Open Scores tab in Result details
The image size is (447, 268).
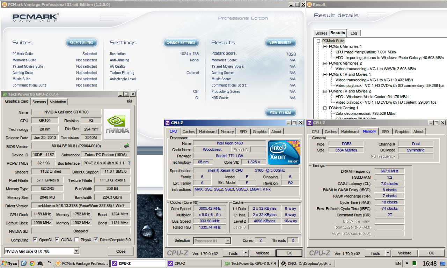click(x=321, y=33)
